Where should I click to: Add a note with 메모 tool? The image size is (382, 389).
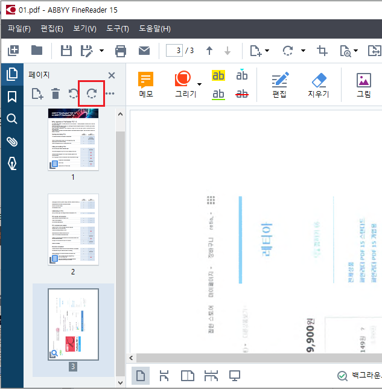point(146,84)
